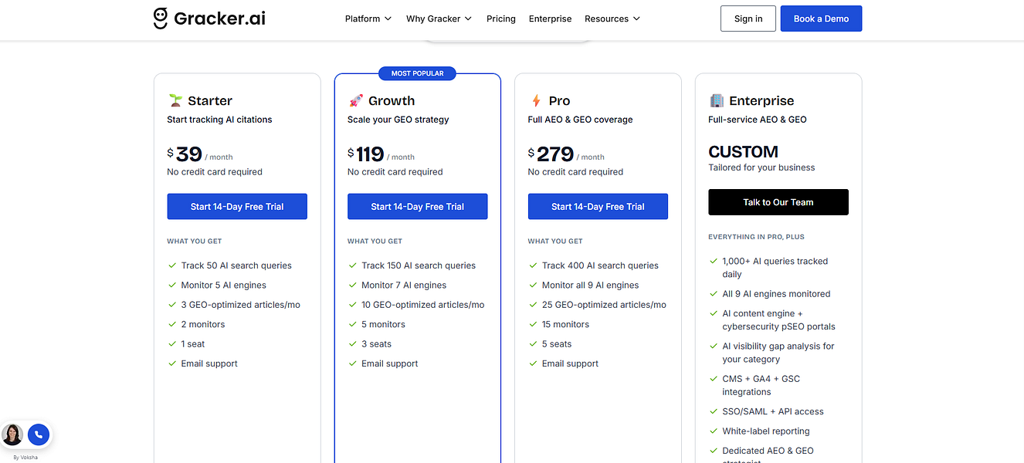Click the Pro plan title
The width and height of the screenshot is (1024, 463).
point(560,100)
